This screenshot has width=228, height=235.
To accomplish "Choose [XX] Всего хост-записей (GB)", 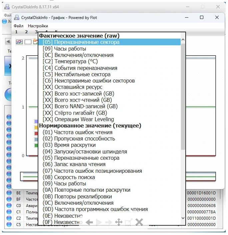I will (x=109, y=94).
